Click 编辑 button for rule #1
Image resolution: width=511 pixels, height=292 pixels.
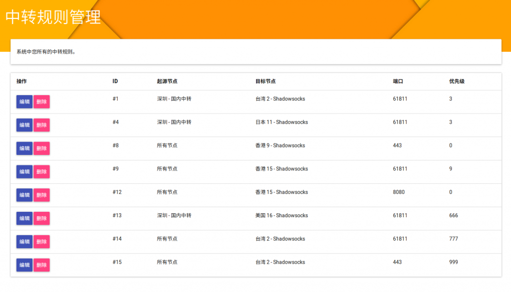[x=24, y=102]
